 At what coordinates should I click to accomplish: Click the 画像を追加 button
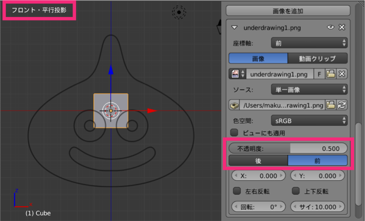pyautogui.click(x=288, y=10)
